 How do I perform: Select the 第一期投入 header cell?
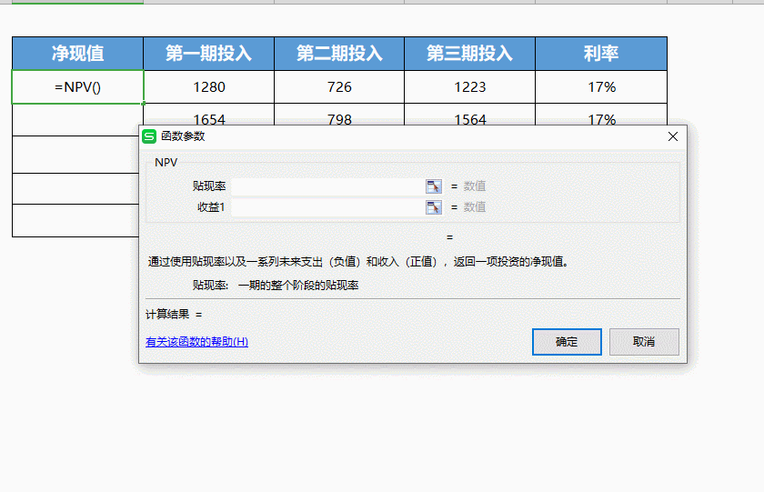click(x=208, y=54)
